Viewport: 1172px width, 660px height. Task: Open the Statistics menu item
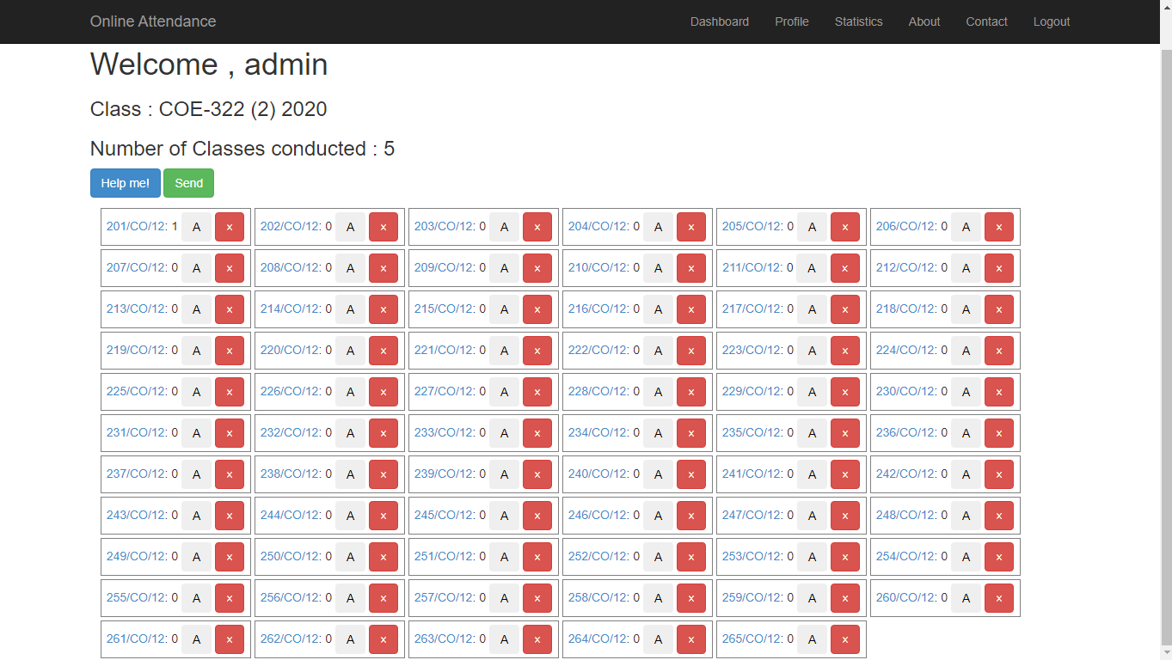point(858,21)
